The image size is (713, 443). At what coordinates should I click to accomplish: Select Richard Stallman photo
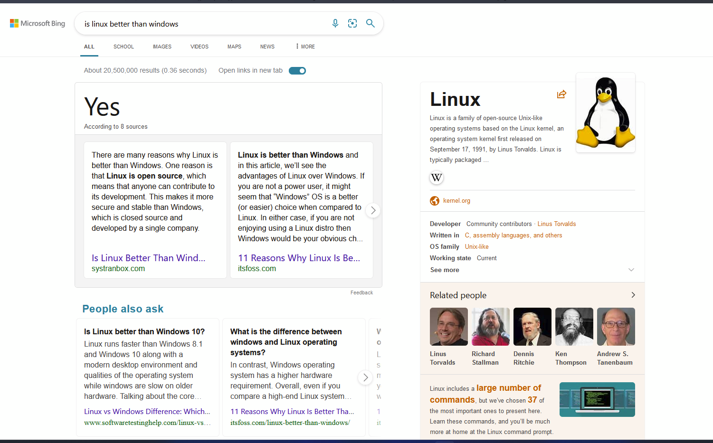(x=491, y=327)
